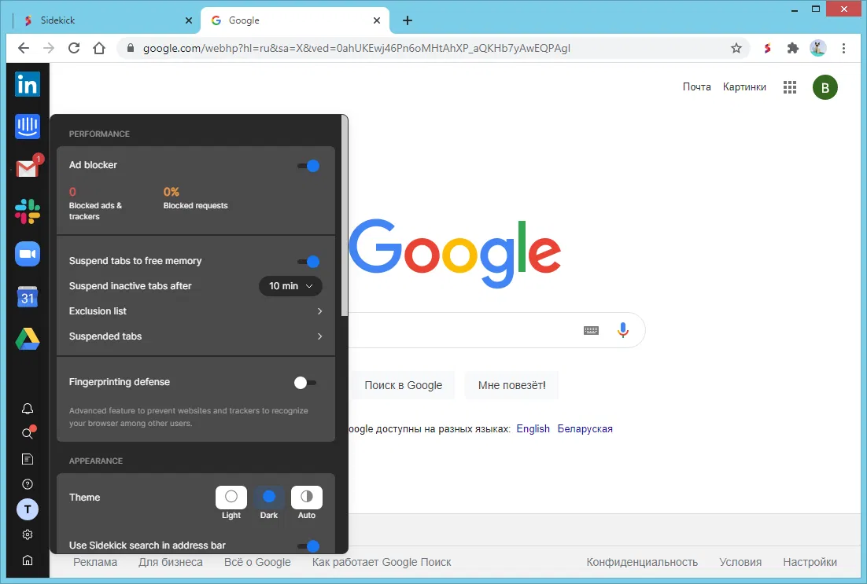867x584 pixels.
Task: Open Google Calendar app in sidebar
Action: (27, 296)
